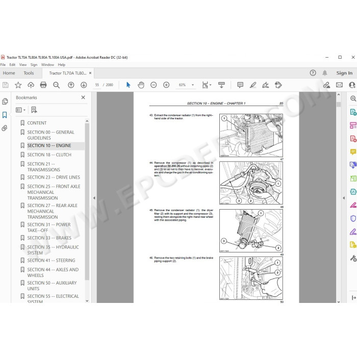
Task: Open the sign document tool
Action: click(x=266, y=85)
